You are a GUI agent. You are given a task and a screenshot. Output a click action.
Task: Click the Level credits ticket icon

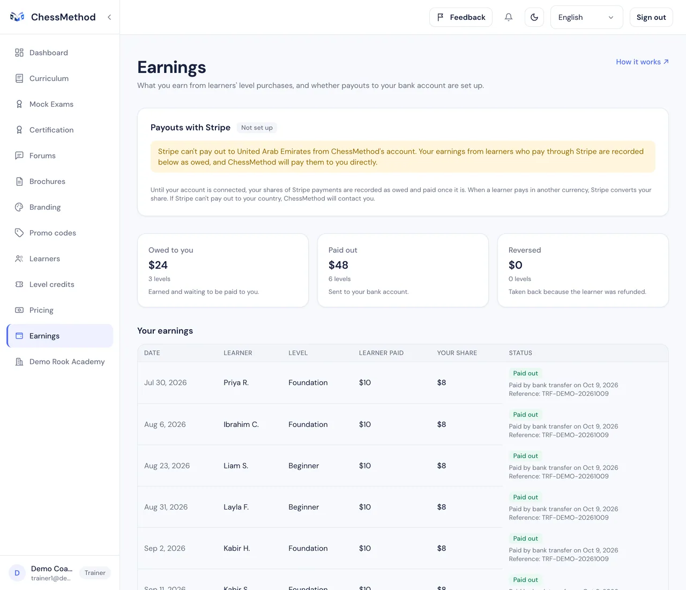click(x=19, y=284)
